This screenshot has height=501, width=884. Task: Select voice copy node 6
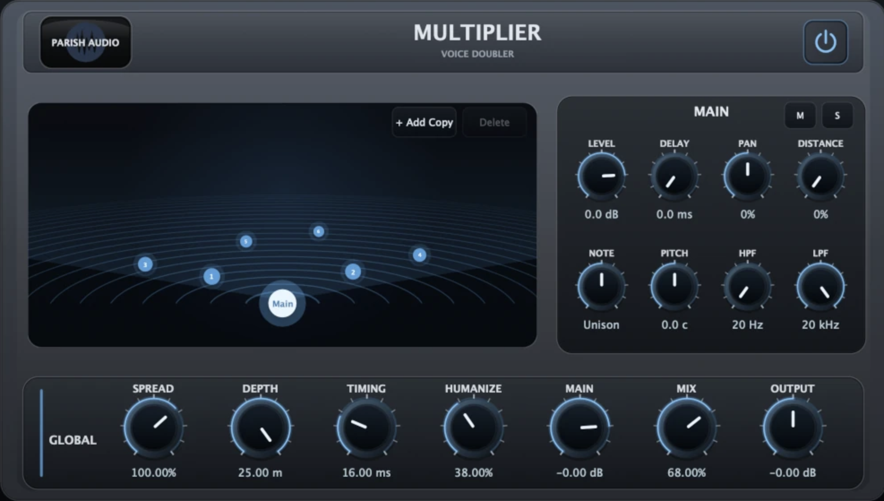pyautogui.click(x=318, y=231)
